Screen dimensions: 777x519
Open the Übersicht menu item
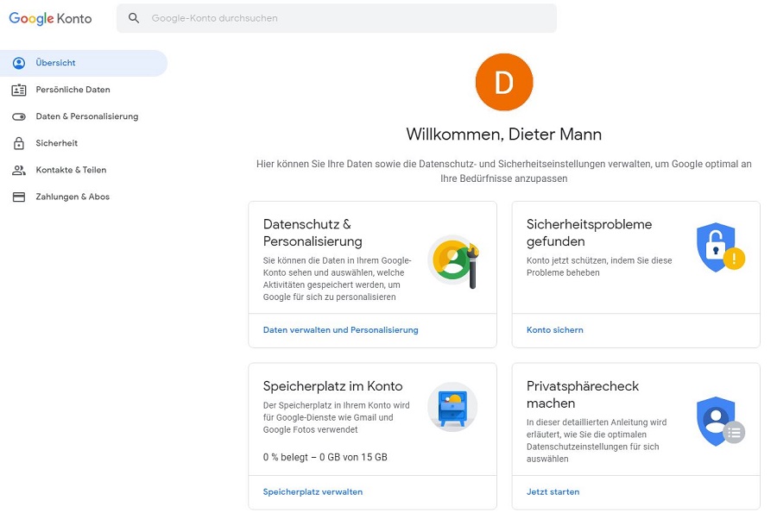pos(84,63)
